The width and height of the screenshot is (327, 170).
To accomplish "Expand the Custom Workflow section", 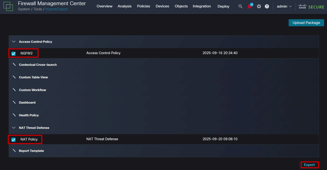I will pos(14,90).
